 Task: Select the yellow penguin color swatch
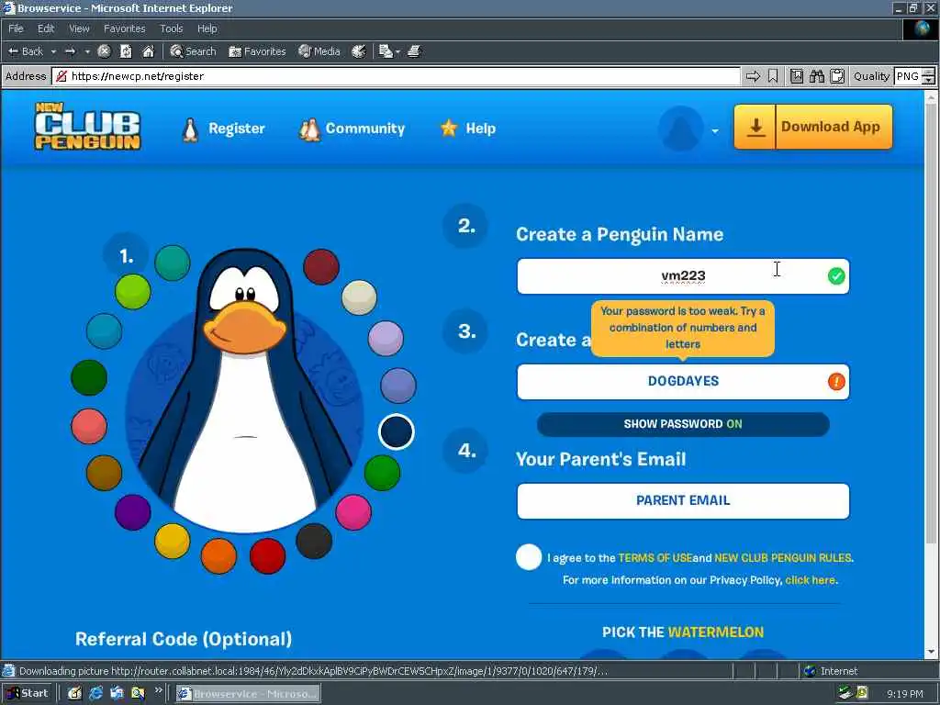[x=172, y=541]
